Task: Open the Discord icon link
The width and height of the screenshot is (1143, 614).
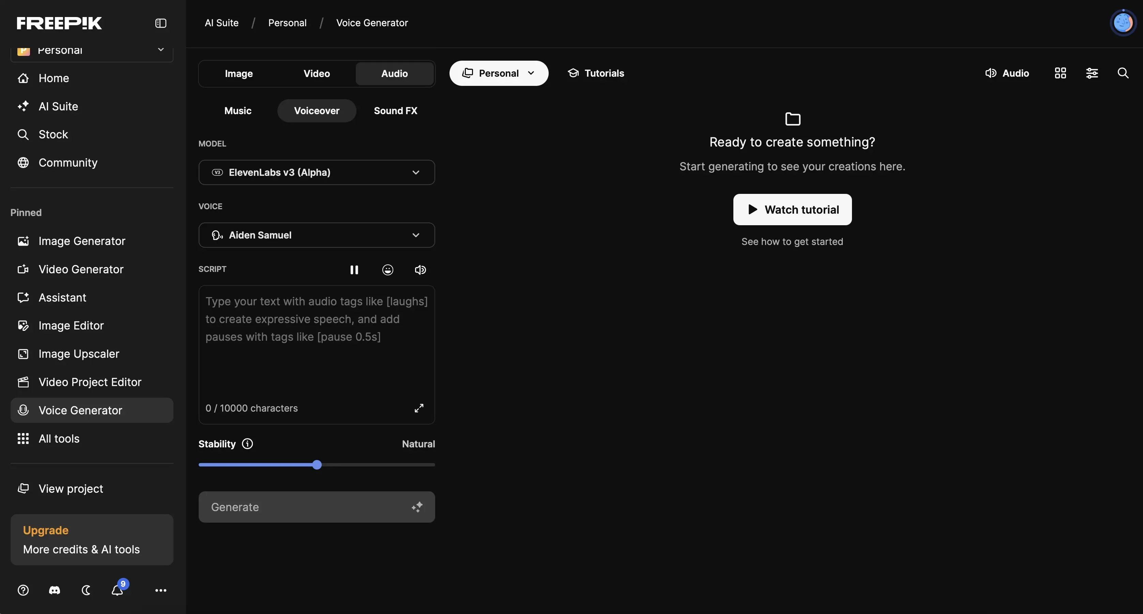Action: tap(55, 590)
